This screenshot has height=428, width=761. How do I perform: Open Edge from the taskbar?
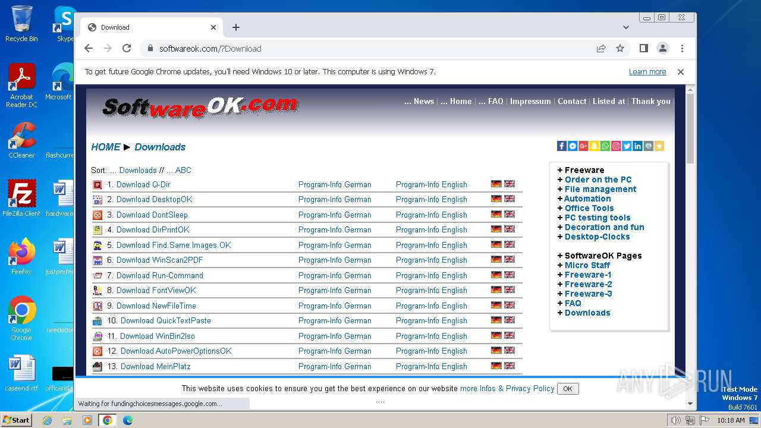click(x=128, y=420)
